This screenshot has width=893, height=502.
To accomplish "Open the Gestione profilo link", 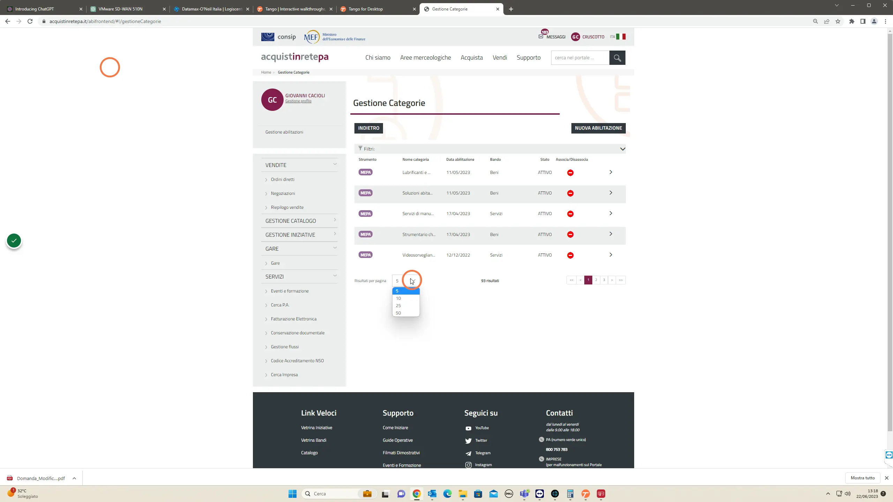I will (298, 101).
